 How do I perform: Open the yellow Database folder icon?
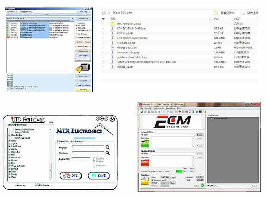tap(145, 181)
